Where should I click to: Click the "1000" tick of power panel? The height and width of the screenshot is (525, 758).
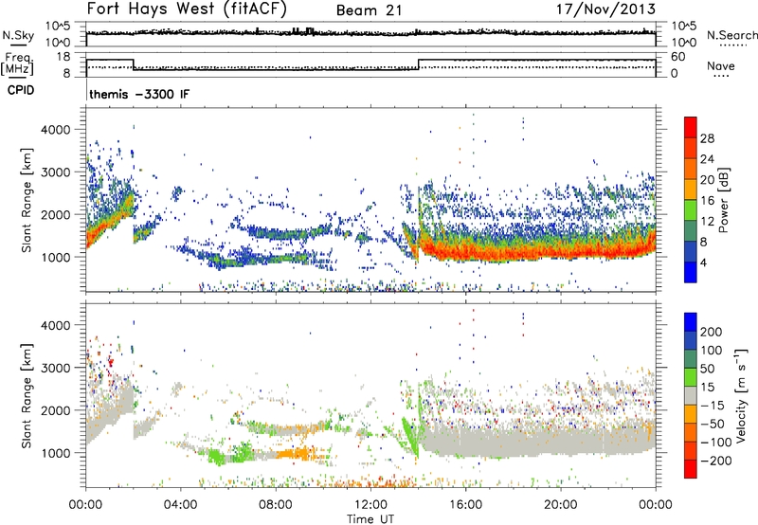click(56, 257)
